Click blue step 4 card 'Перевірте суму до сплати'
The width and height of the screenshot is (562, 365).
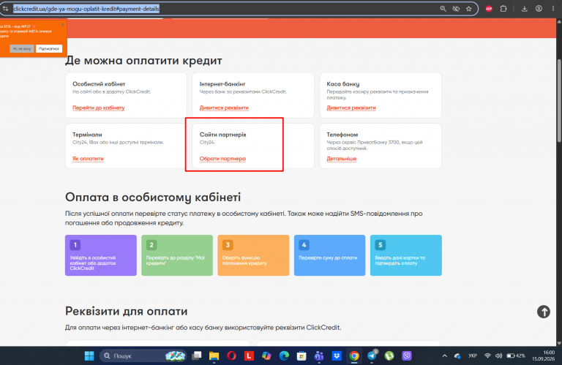(x=329, y=255)
